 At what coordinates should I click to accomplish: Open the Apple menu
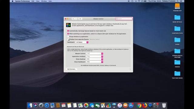pyautogui.click(x=12, y=1)
